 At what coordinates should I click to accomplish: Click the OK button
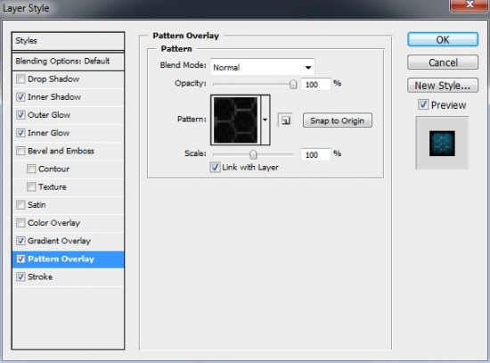(443, 40)
